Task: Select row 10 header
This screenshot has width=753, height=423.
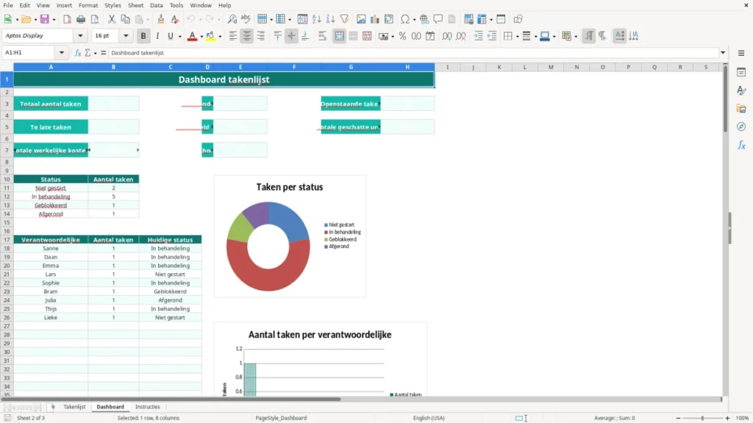Action: 7,179
